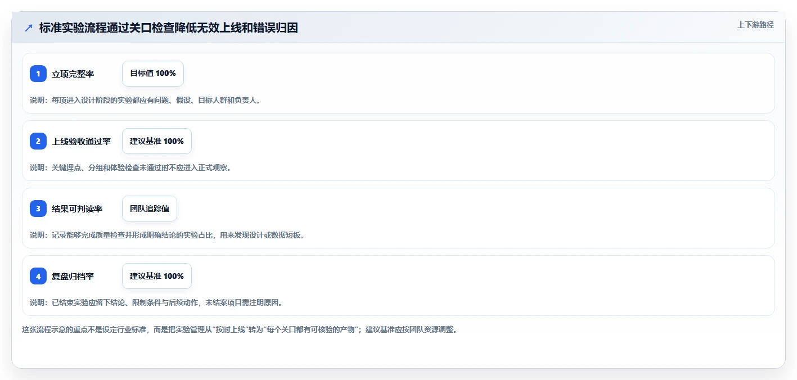Select step number 2 badge
The width and height of the screenshot is (797, 380).
38,141
